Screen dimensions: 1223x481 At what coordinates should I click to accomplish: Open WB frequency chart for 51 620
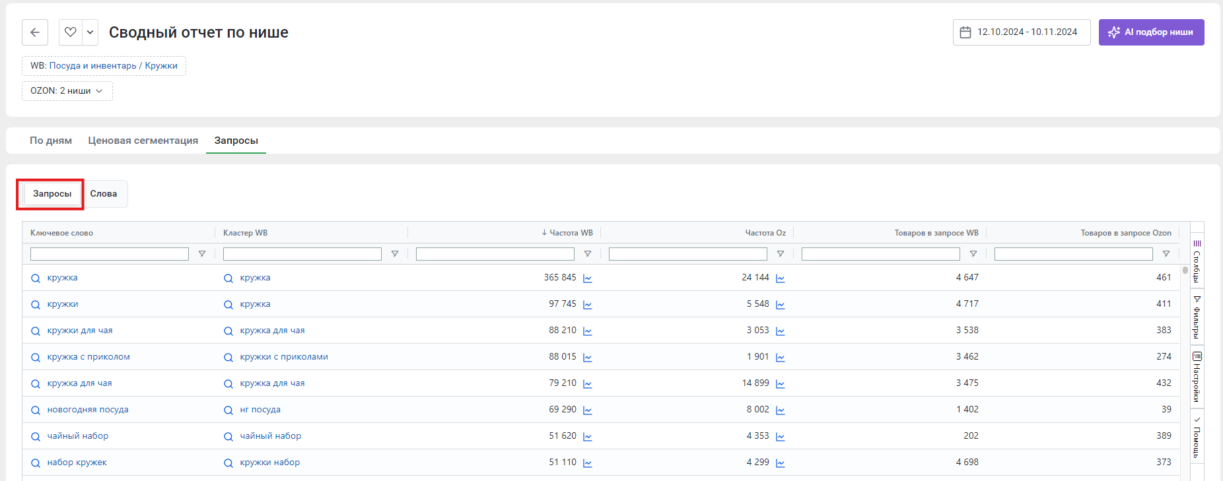click(588, 437)
